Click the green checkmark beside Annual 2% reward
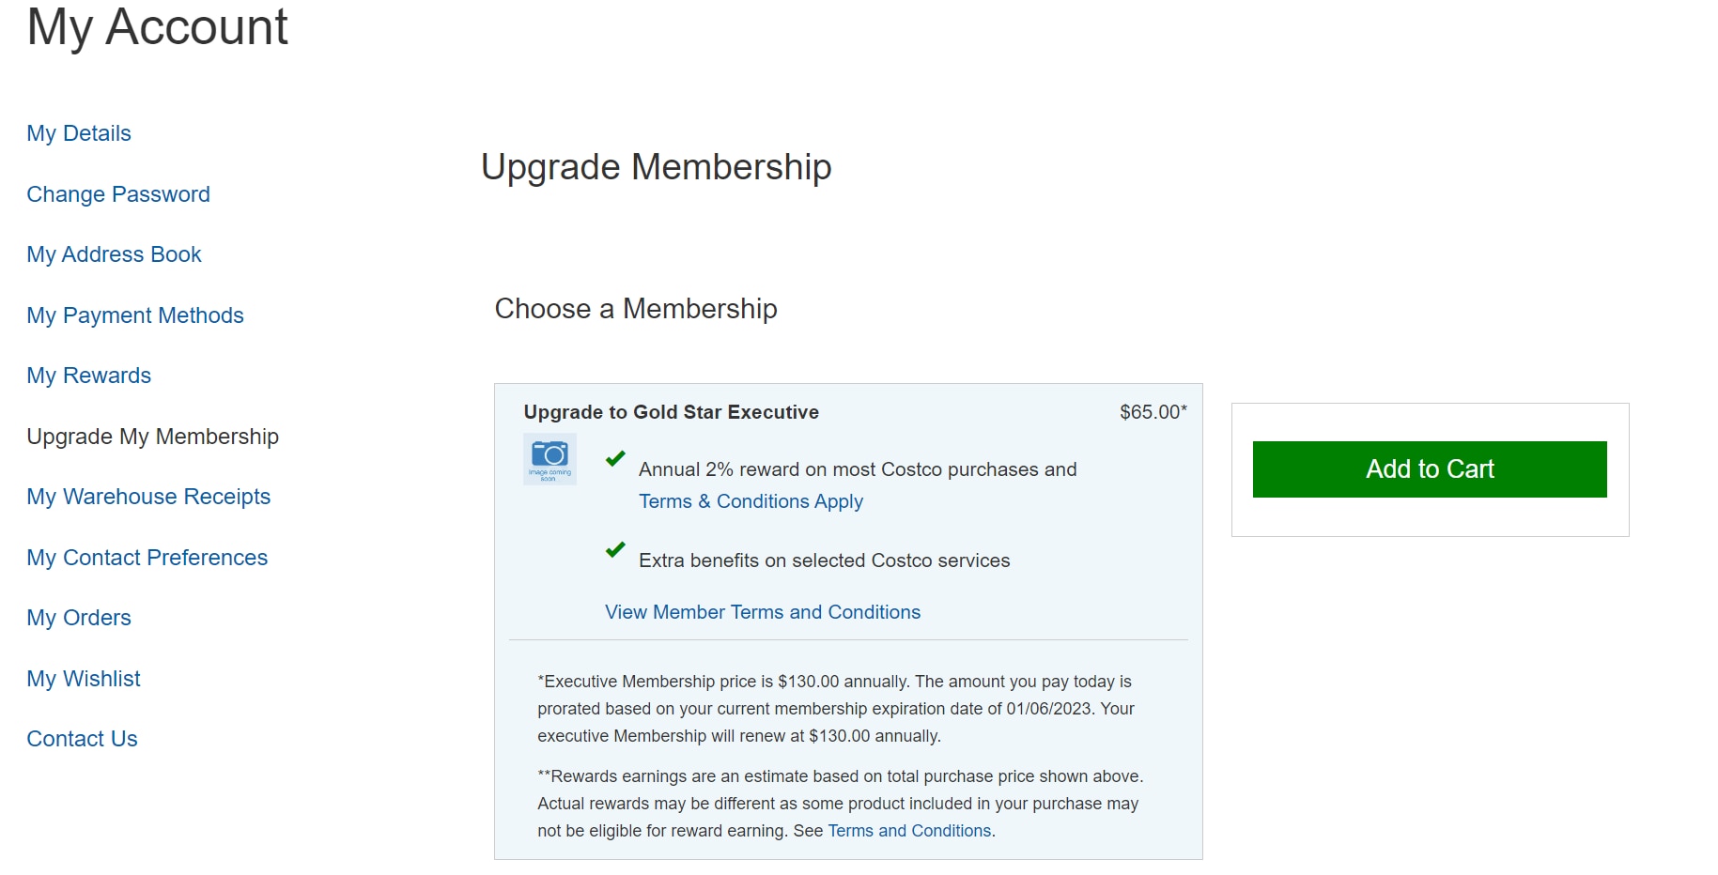 click(x=615, y=458)
